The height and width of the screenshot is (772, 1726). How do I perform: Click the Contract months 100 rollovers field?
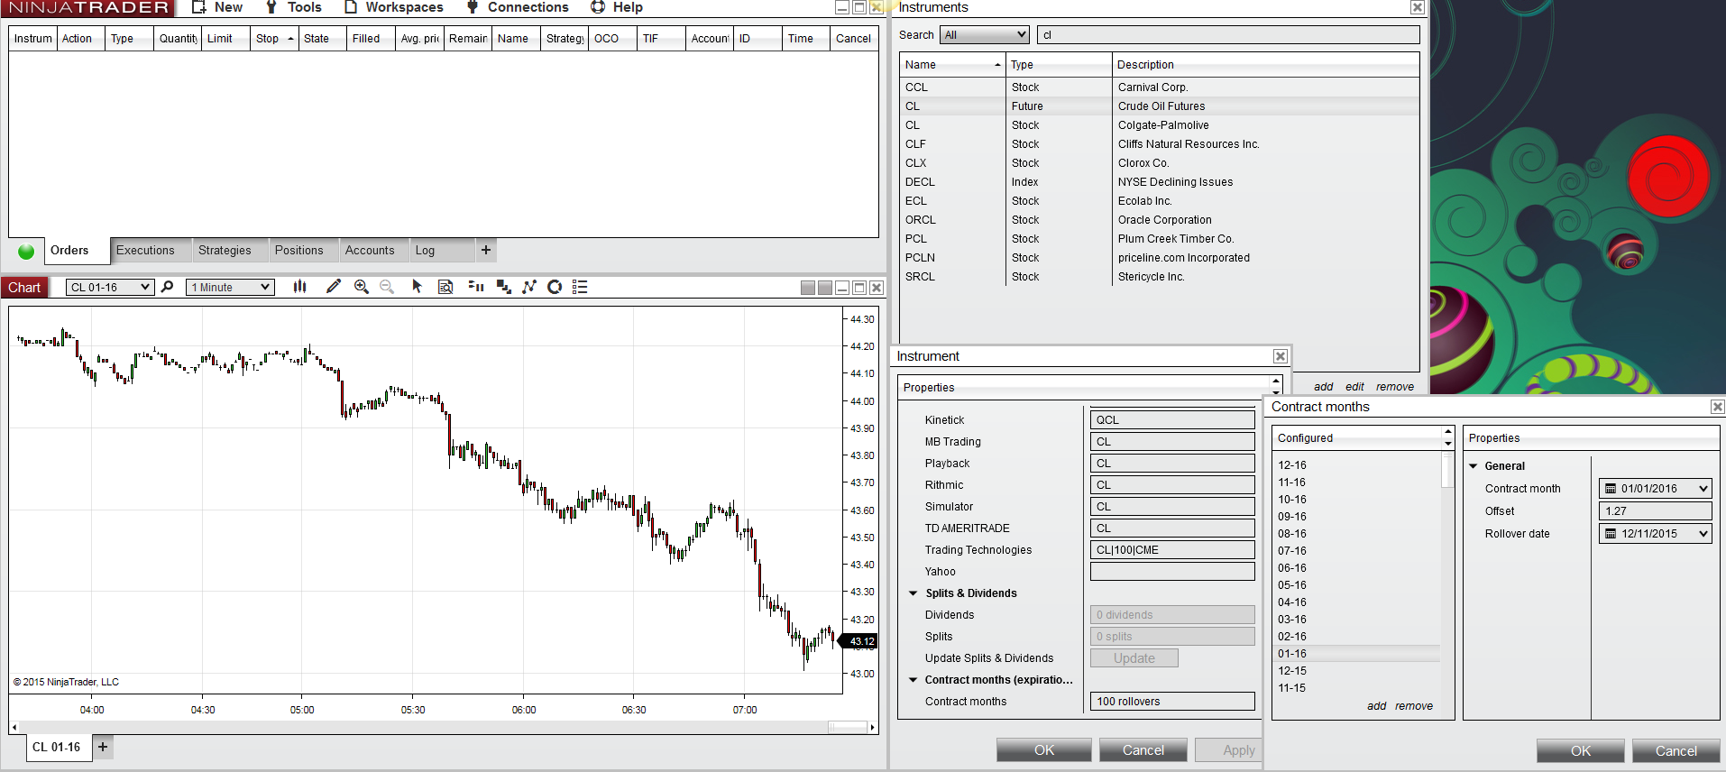pyautogui.click(x=1172, y=702)
